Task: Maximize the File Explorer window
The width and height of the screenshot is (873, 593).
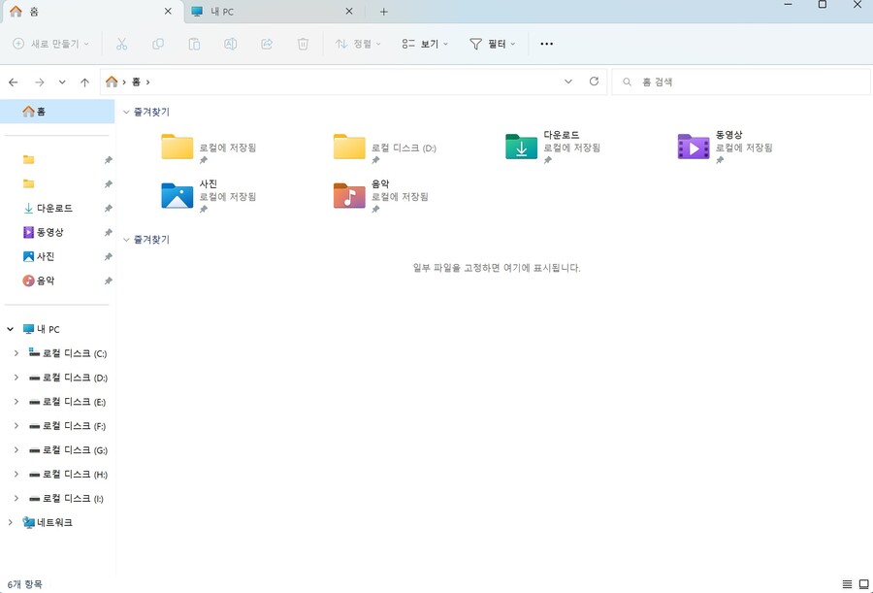Action: (823, 5)
